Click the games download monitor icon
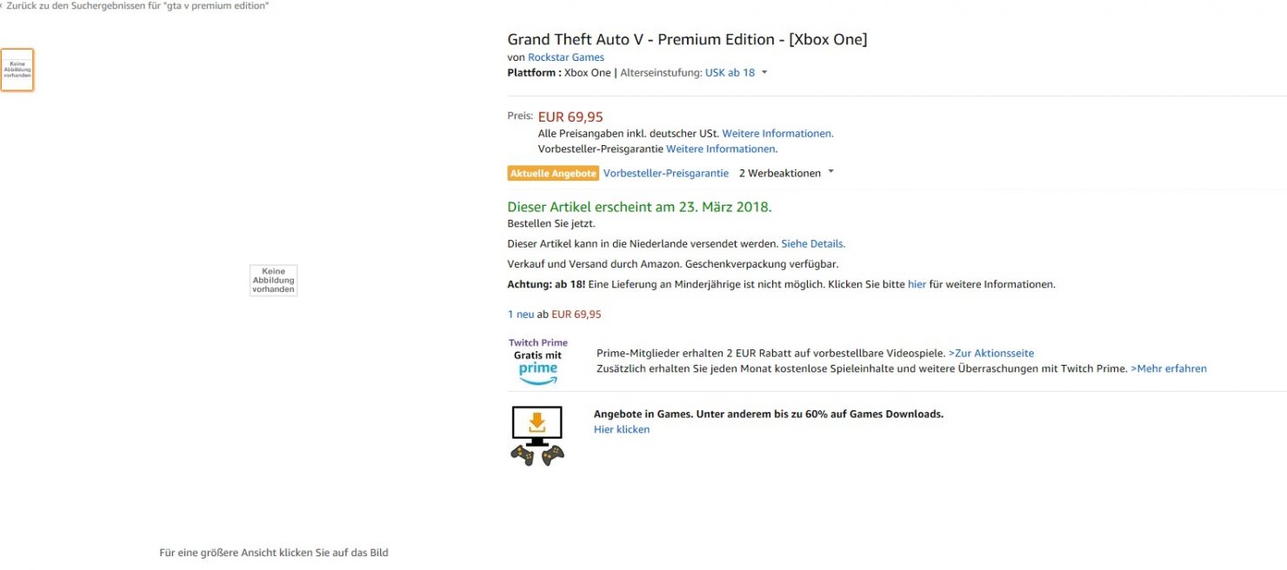This screenshot has height=570, width=1287. (537, 434)
